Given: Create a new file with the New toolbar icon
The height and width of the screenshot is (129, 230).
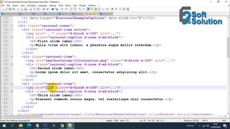Looking at the screenshot, I should coord(3,9).
